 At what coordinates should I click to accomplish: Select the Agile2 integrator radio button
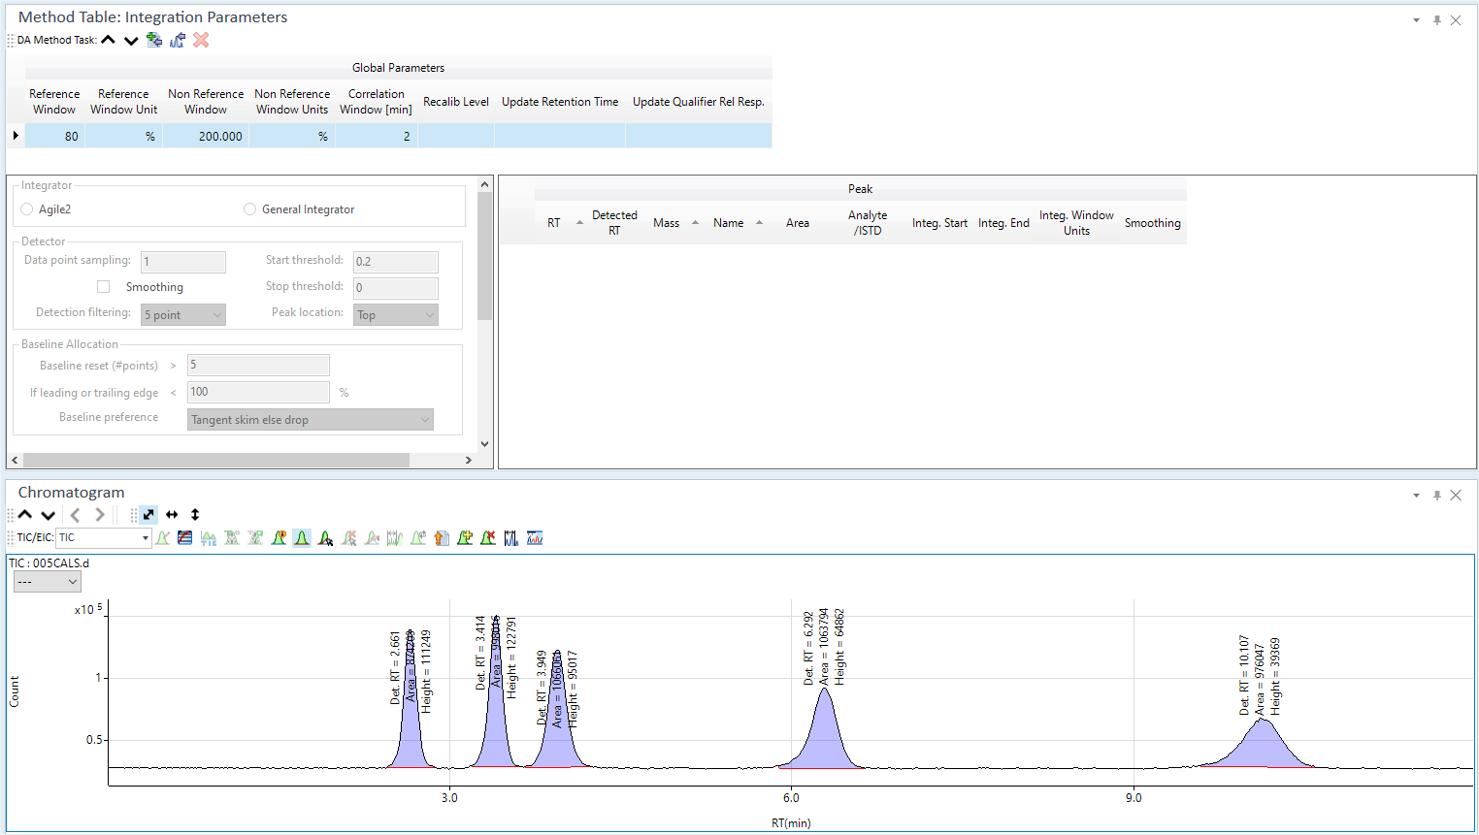coord(26,209)
